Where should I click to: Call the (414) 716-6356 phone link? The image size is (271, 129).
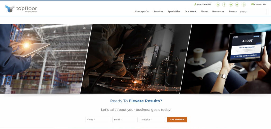click(202, 4)
